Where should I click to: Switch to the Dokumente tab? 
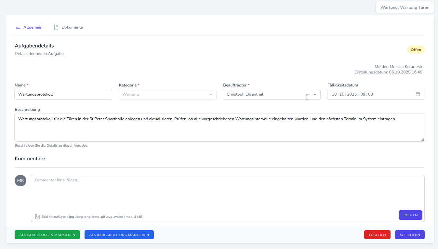(x=72, y=27)
